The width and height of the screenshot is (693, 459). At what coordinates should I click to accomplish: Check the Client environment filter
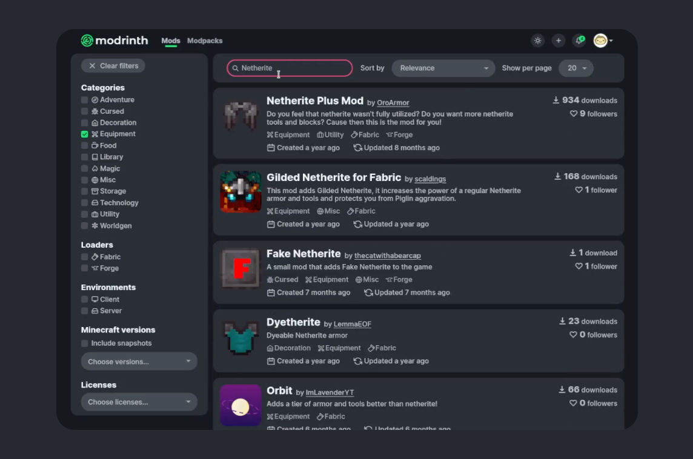[x=84, y=300]
